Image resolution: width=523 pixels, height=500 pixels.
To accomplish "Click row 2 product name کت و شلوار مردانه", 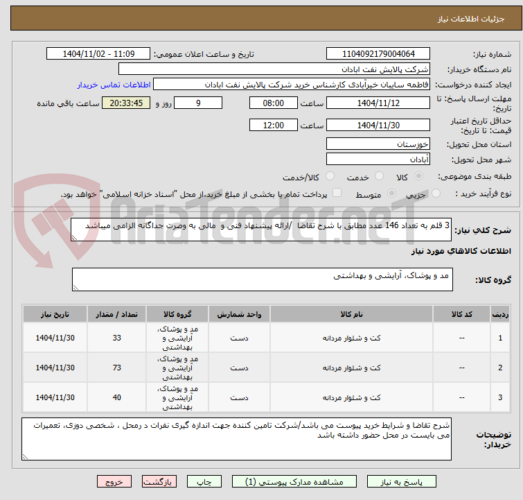I will [x=352, y=368].
